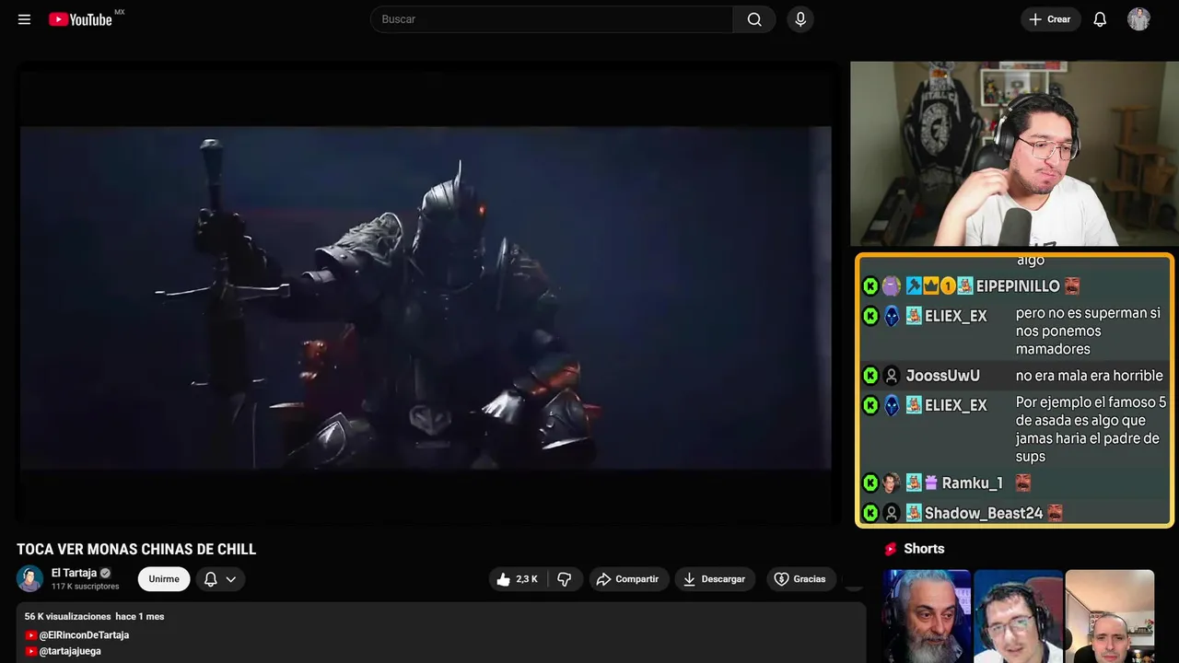Expand the video description box
This screenshot has width=1179, height=663.
point(441,634)
